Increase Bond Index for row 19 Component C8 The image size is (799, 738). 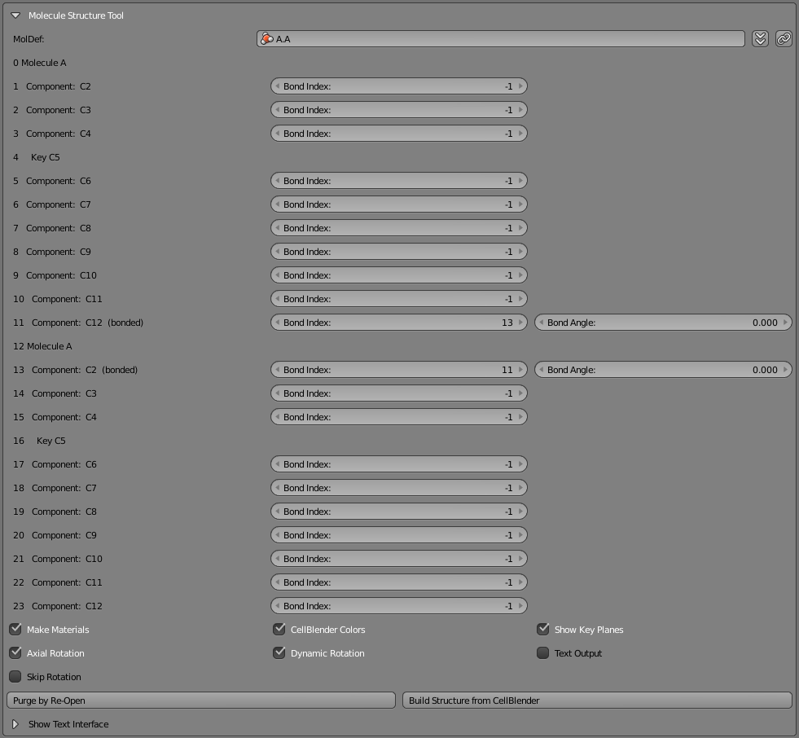click(x=520, y=512)
